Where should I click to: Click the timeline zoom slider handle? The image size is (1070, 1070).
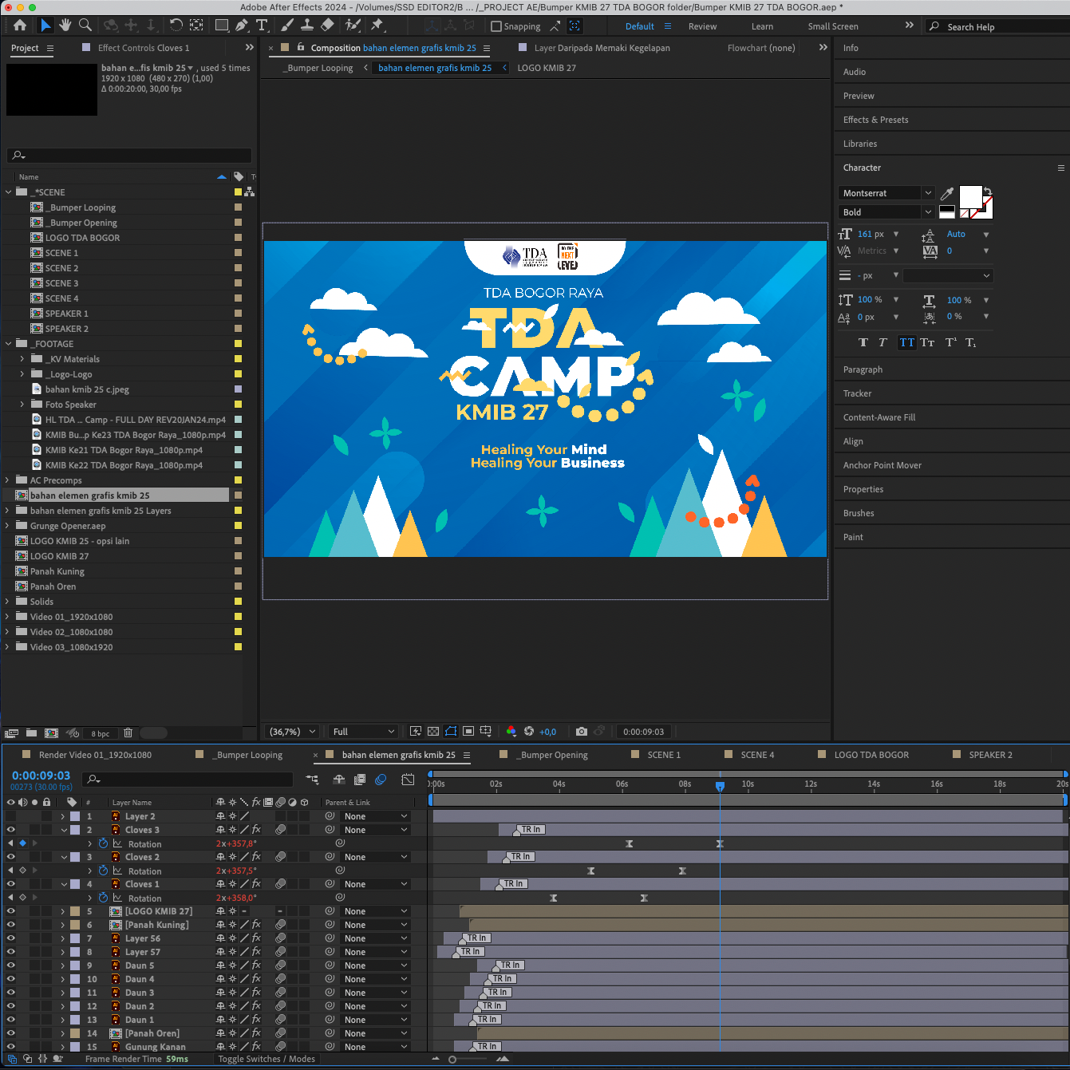452,1060
